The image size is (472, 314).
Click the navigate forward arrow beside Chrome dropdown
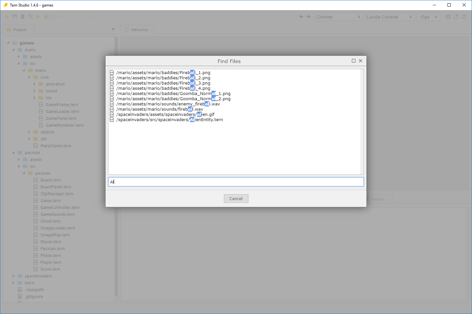click(x=309, y=17)
